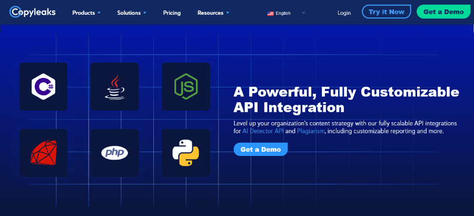
Task: Open the English language selector
Action: coord(287,13)
